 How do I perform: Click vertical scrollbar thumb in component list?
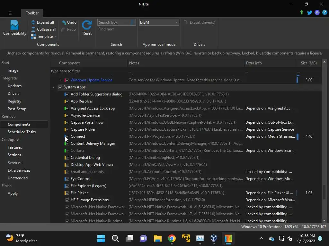tap(324, 192)
